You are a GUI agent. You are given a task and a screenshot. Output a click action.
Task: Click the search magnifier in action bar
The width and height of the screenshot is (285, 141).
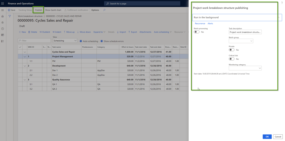(104, 10)
